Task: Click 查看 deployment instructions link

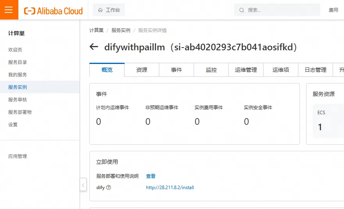Action: coord(151,176)
